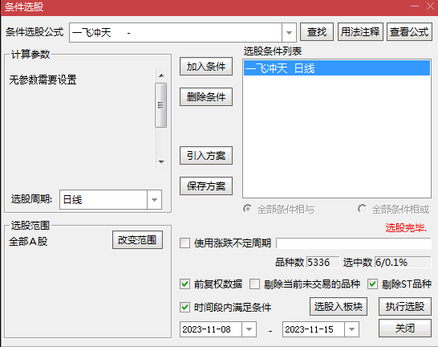This screenshot has height=347, width=438.
Task: Open the end date 2023-11-15 dropdown arrow
Action: point(351,329)
